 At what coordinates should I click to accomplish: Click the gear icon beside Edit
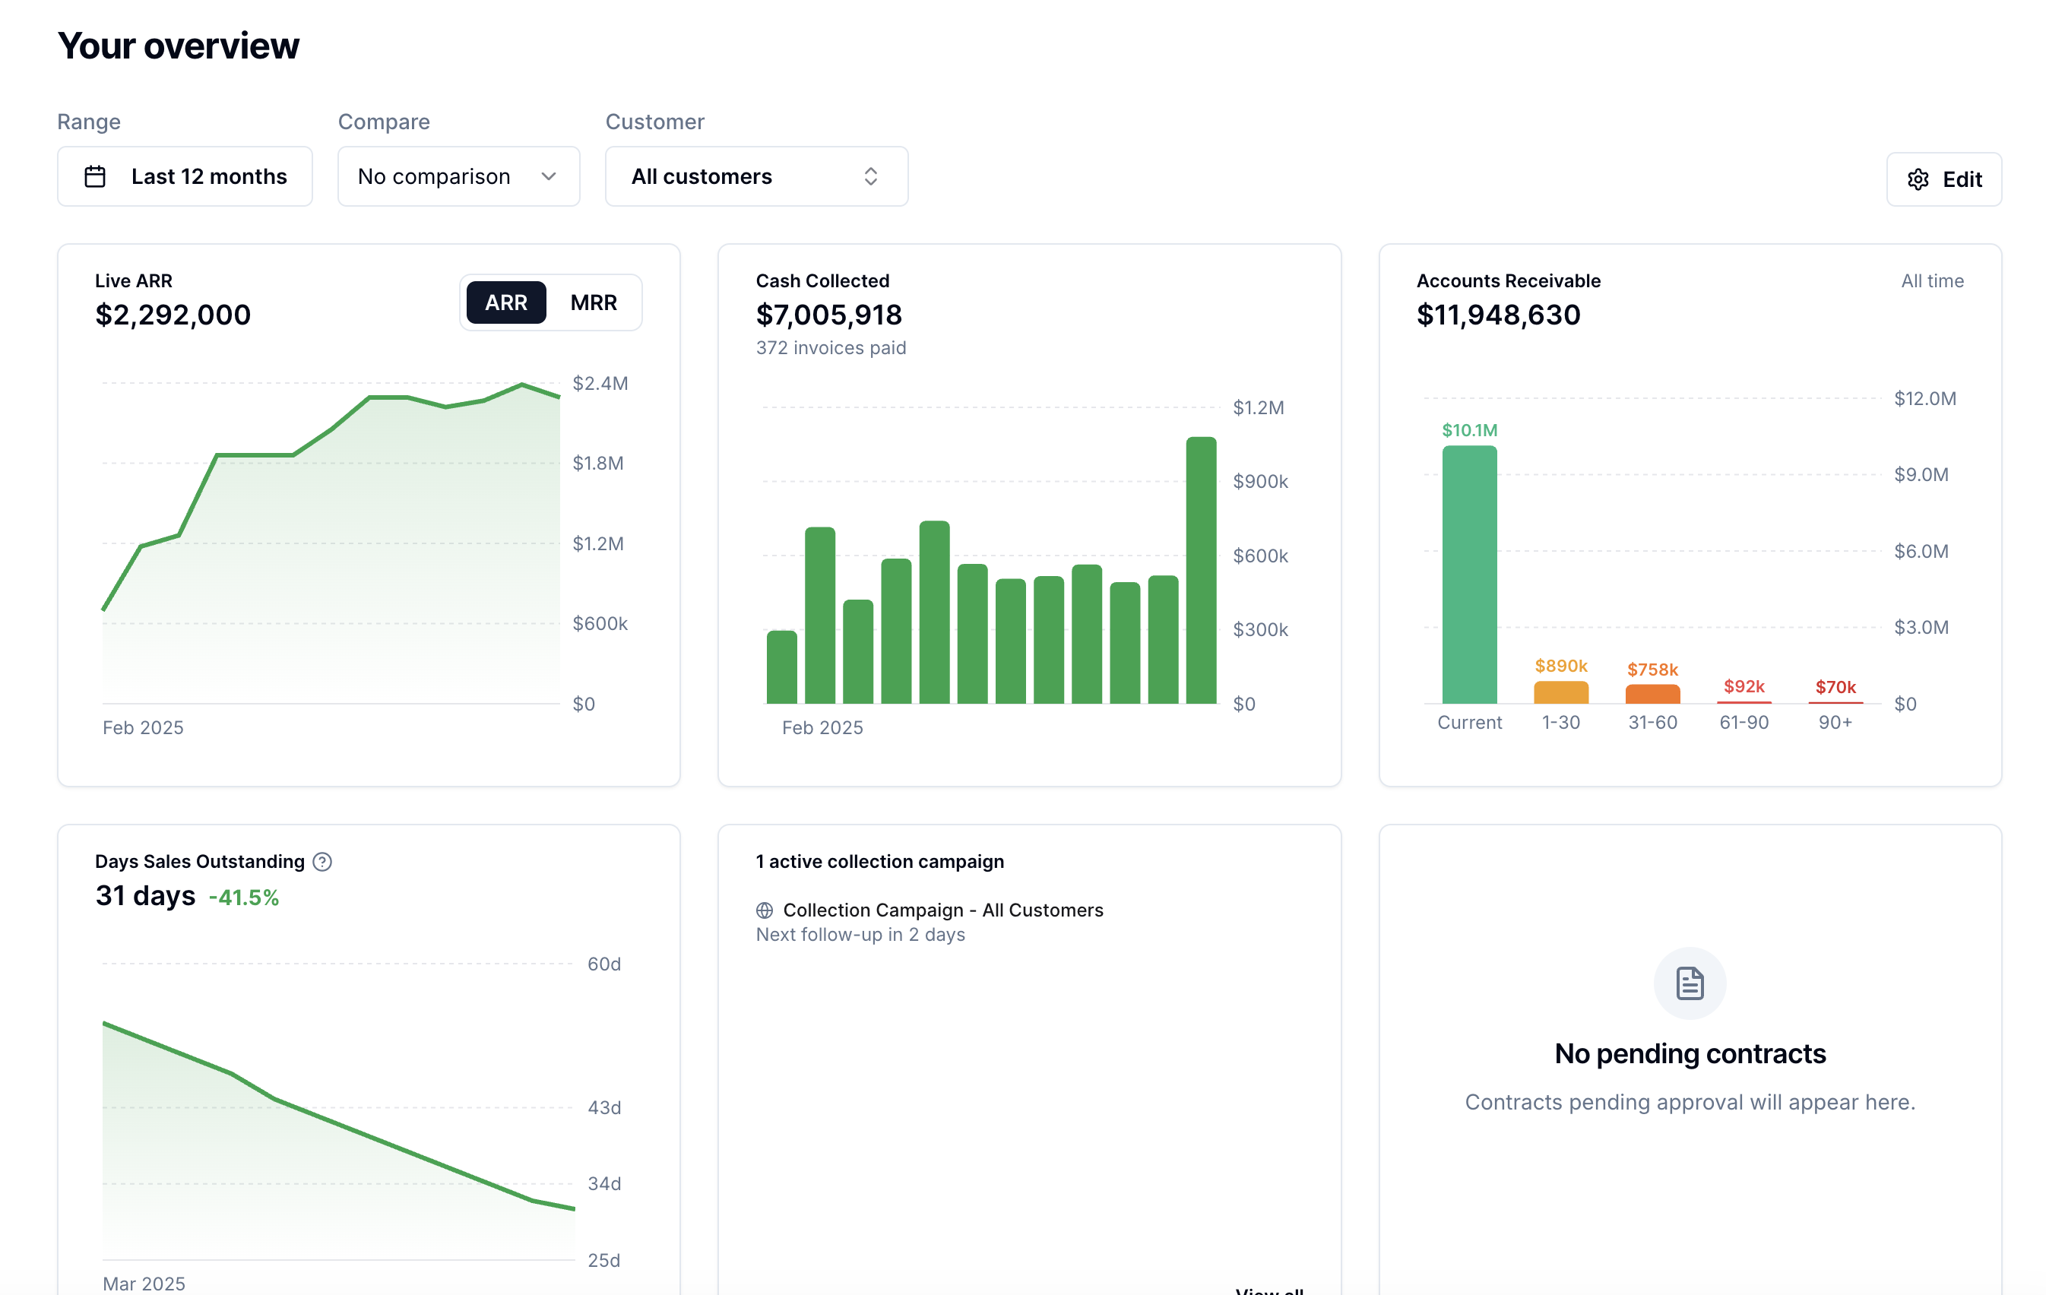[1918, 179]
